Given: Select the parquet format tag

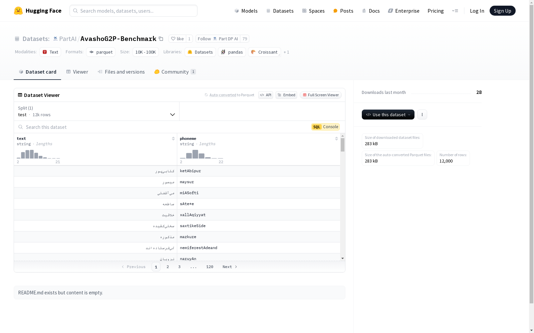Looking at the screenshot, I should click(101, 52).
